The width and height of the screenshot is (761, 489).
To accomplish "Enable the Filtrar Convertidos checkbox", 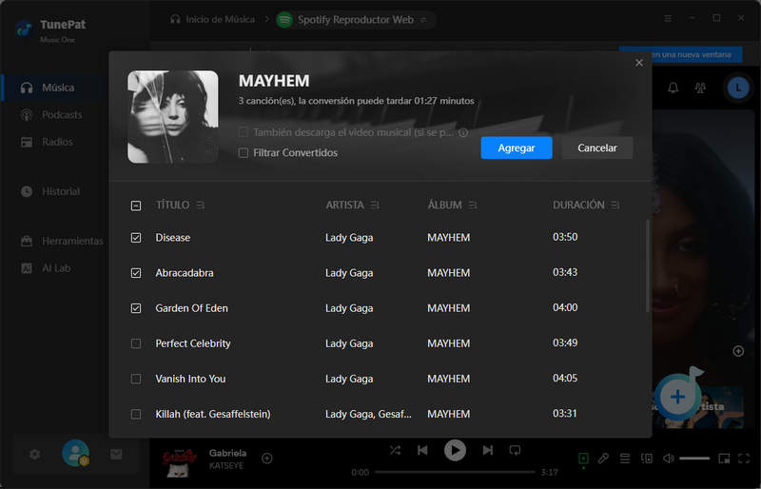I will tap(244, 153).
